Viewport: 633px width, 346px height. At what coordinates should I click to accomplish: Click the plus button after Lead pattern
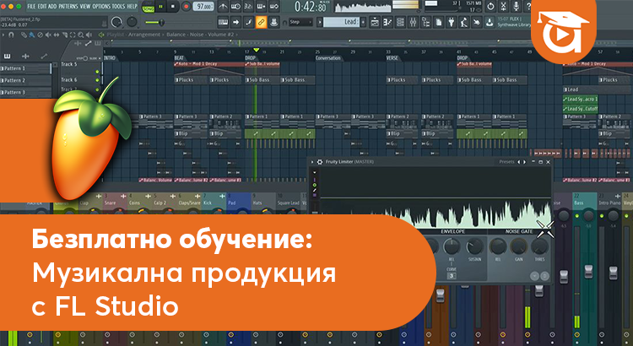(x=363, y=22)
